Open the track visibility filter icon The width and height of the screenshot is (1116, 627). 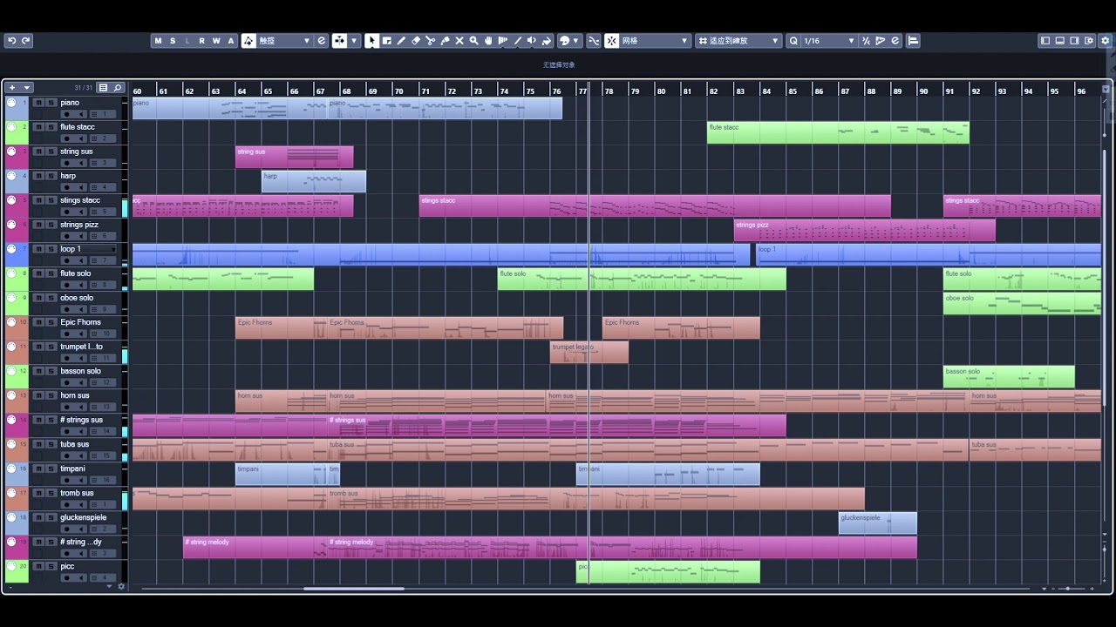pyautogui.click(x=103, y=87)
